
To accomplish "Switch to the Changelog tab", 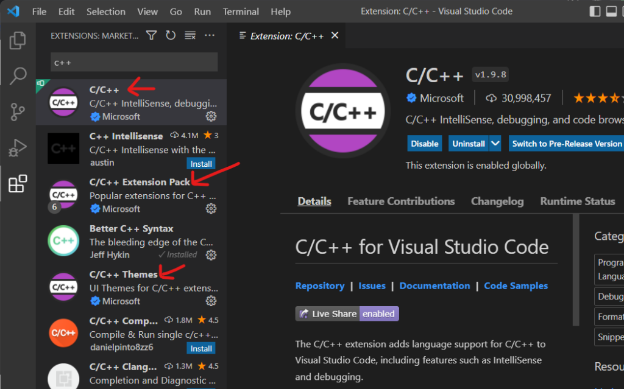I will point(497,202).
